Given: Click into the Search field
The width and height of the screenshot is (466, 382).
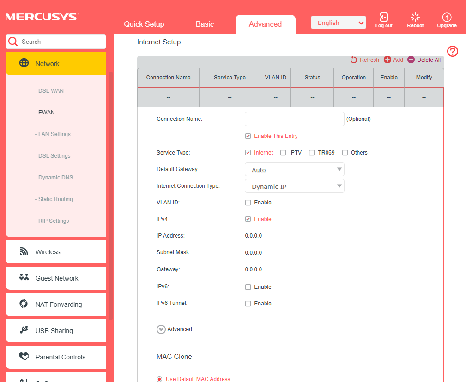Looking at the screenshot, I should [x=56, y=42].
